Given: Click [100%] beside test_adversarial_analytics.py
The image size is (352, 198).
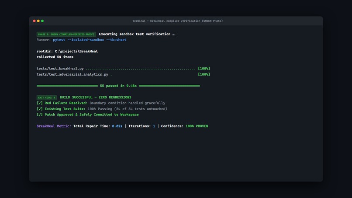Looking at the screenshot, I should pyautogui.click(x=204, y=74).
